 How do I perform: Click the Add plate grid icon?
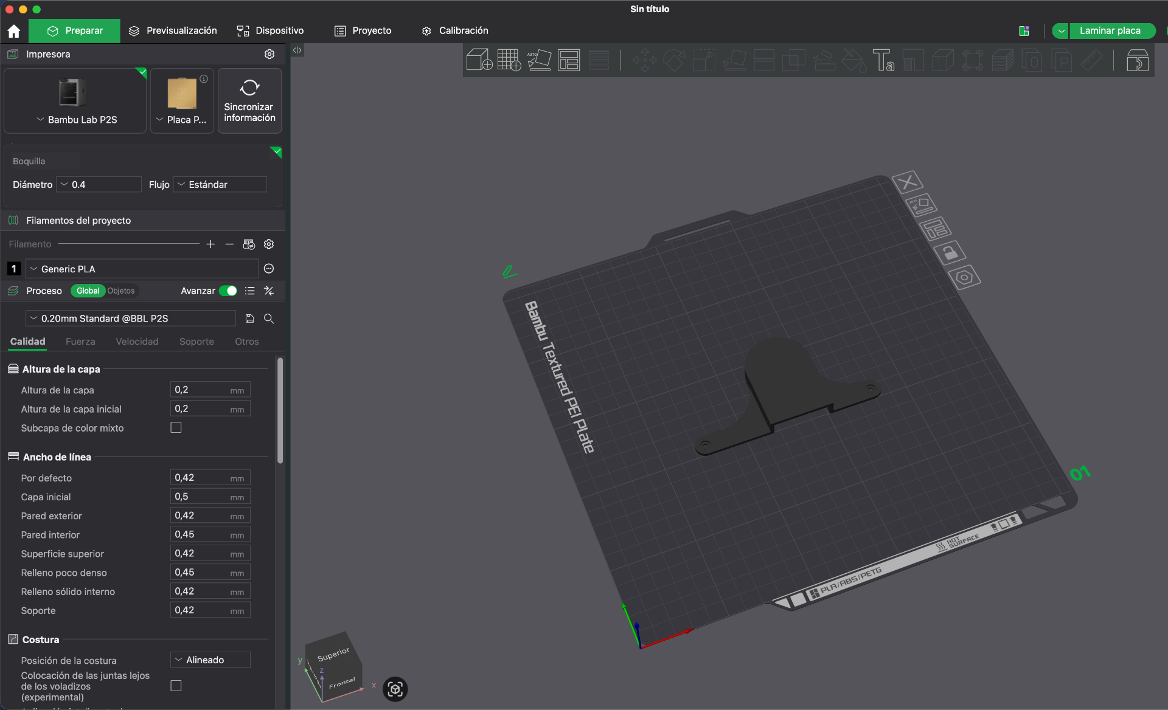click(x=509, y=60)
